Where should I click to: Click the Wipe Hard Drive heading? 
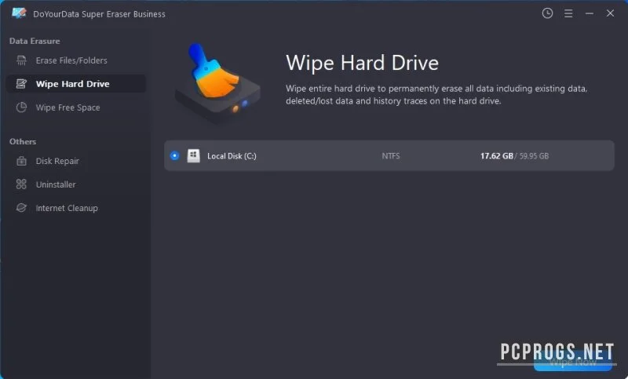click(362, 63)
